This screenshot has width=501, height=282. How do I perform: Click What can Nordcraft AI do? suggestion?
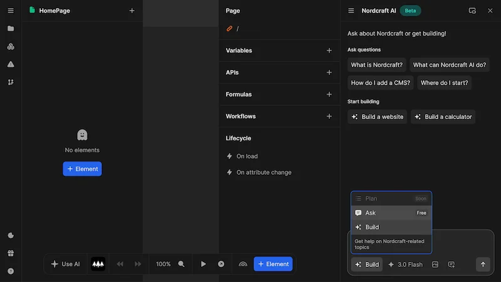tap(449, 65)
